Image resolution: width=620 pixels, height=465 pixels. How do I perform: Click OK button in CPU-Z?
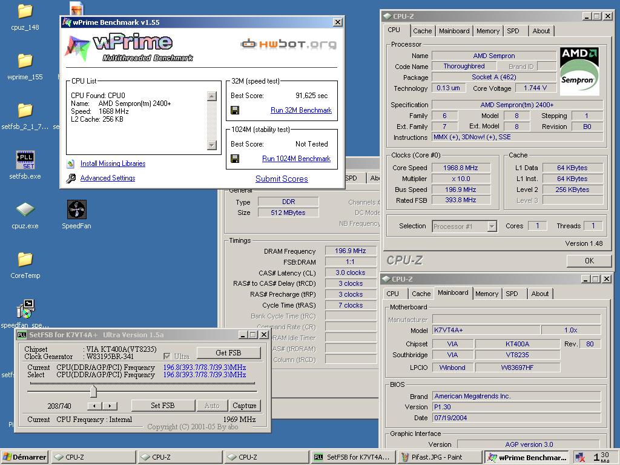pyautogui.click(x=589, y=261)
